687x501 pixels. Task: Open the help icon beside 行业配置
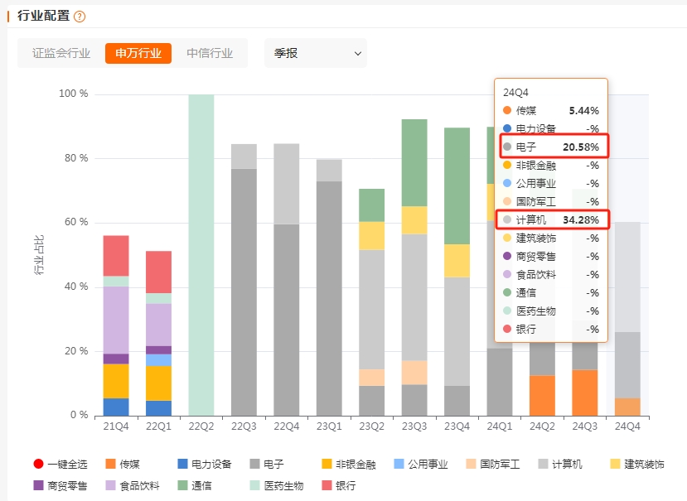[80, 17]
